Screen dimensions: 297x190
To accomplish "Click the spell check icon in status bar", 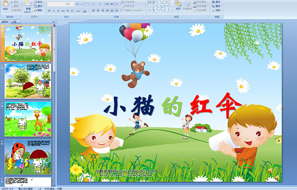I will [41, 188].
